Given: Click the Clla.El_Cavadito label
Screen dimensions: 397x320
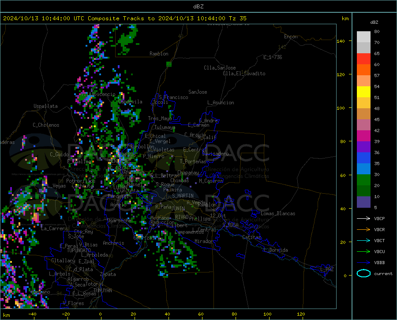Looking at the screenshot, I should click(x=244, y=74).
